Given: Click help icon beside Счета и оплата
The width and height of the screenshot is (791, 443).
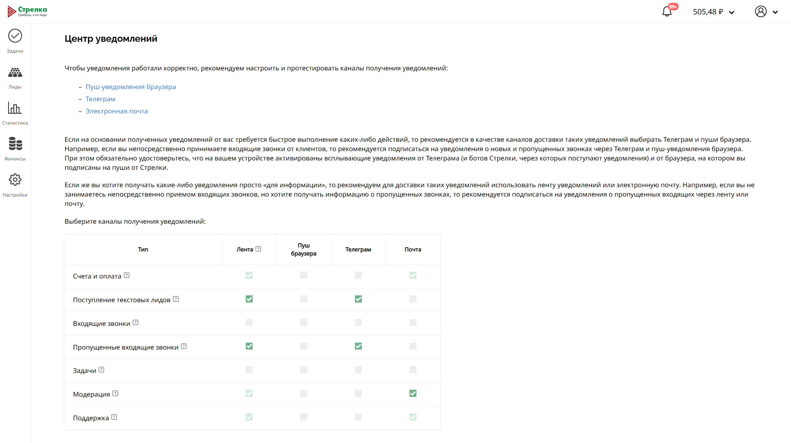Looking at the screenshot, I should [127, 275].
